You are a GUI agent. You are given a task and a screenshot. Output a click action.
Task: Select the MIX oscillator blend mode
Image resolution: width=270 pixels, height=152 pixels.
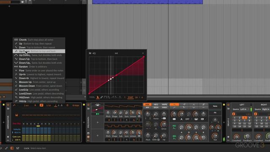pos(147,104)
